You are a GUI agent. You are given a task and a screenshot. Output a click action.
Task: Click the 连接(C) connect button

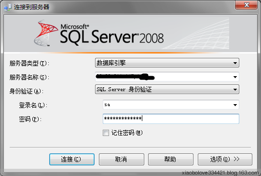point(72,160)
